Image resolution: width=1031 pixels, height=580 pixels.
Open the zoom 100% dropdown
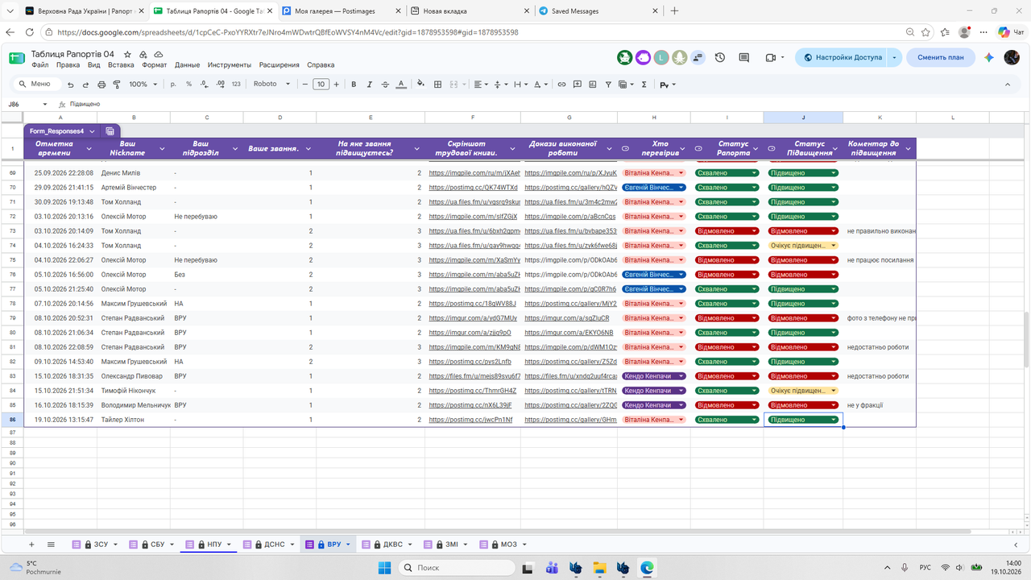(x=143, y=85)
